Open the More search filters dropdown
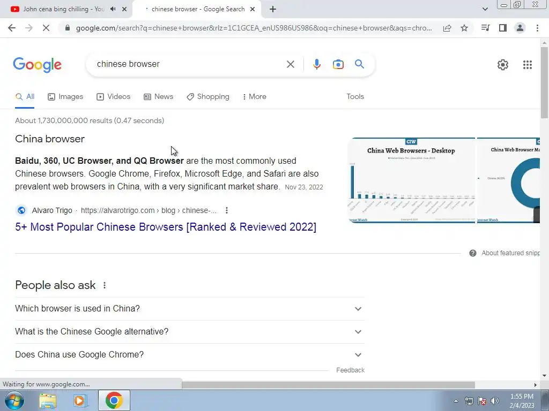The image size is (549, 411). tap(255, 97)
